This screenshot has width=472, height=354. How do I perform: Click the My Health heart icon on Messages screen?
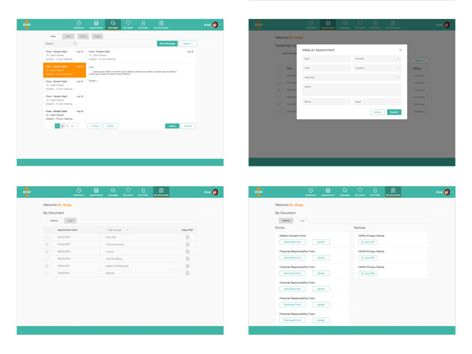[x=128, y=25]
